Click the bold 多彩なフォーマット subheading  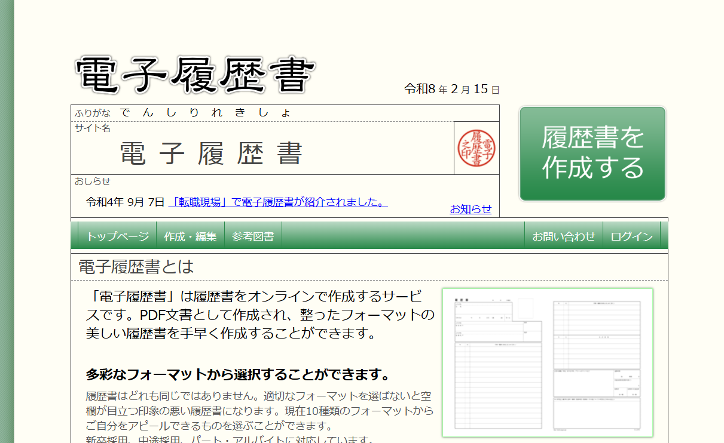tap(238, 375)
